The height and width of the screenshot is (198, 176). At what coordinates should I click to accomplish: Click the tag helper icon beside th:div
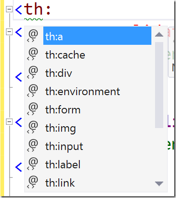pyautogui.click(x=33, y=72)
